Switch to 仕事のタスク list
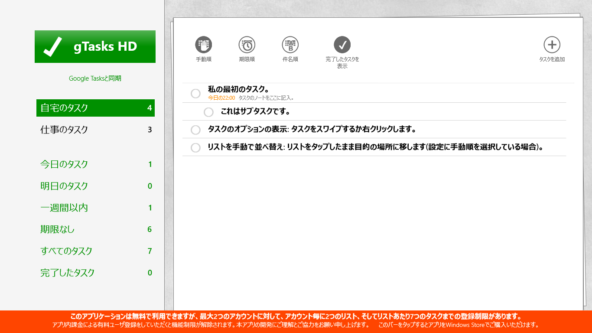The height and width of the screenshot is (333, 592). [x=95, y=130]
